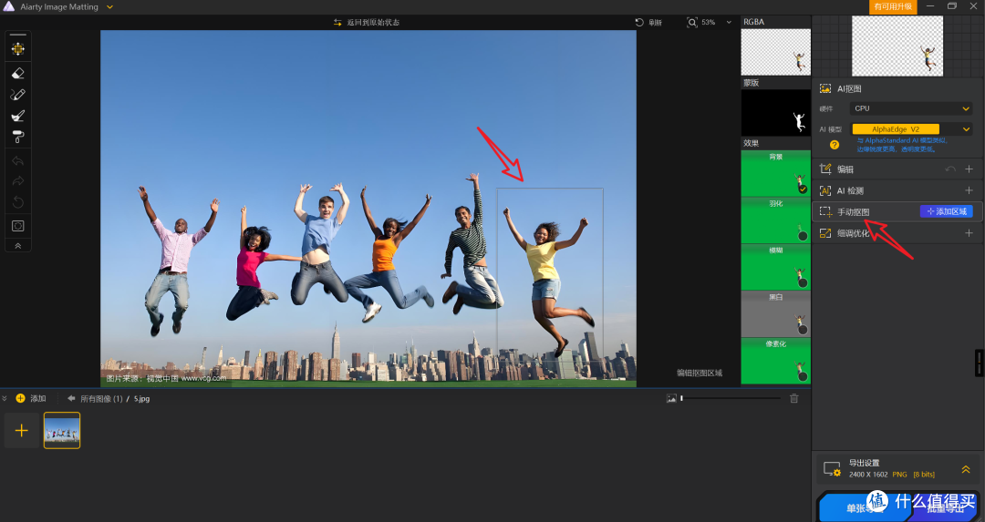Click the 添加区域 button
The height and width of the screenshot is (522, 985).
(946, 211)
